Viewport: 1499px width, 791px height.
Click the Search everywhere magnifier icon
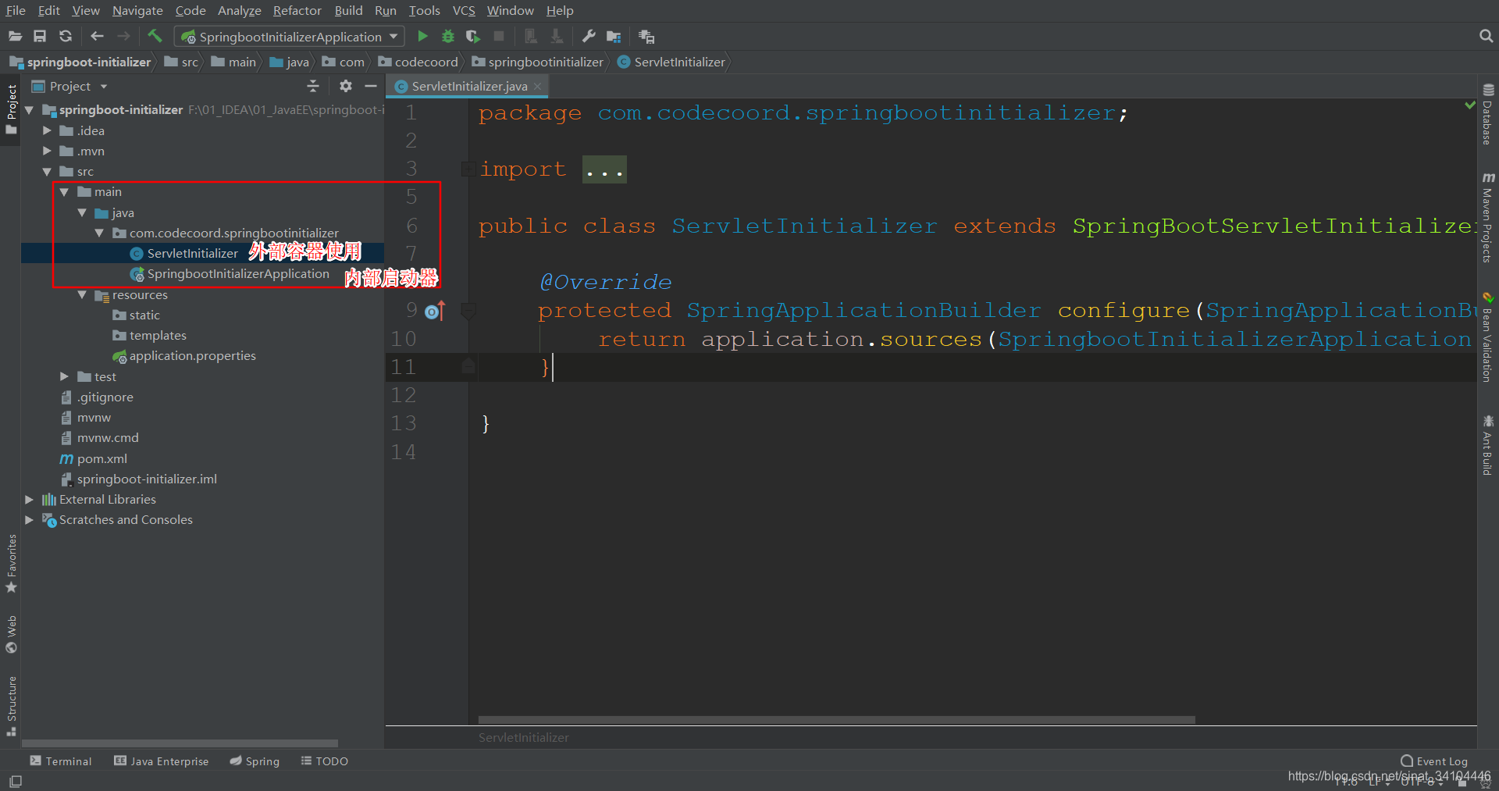pyautogui.click(x=1485, y=36)
